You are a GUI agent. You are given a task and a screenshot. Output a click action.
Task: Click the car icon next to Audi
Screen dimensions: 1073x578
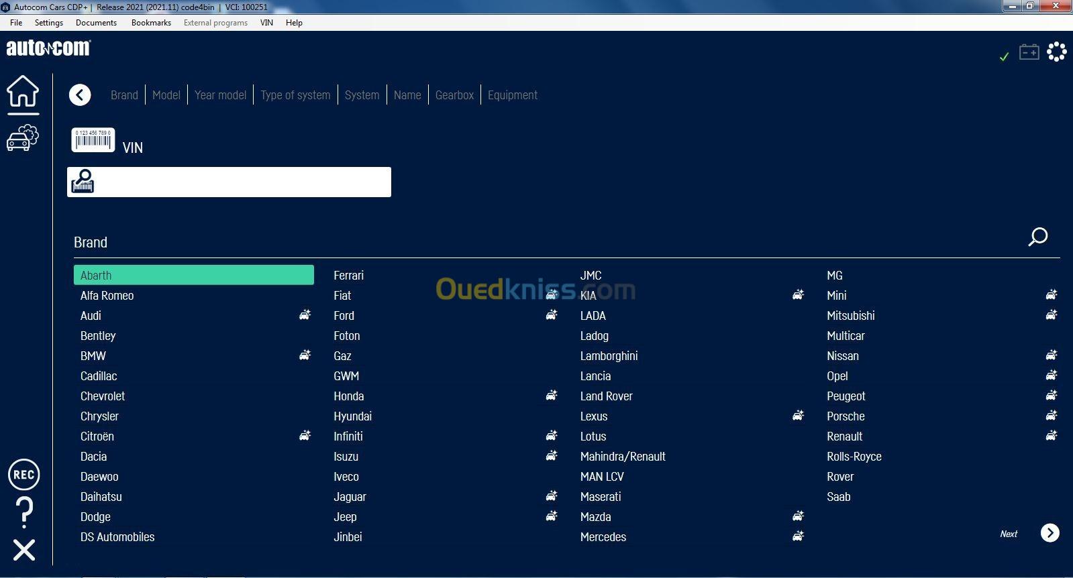pyautogui.click(x=305, y=314)
